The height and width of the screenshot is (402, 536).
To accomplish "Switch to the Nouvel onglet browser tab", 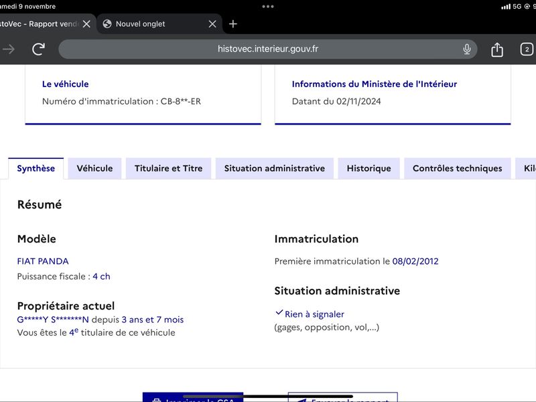I will click(159, 24).
